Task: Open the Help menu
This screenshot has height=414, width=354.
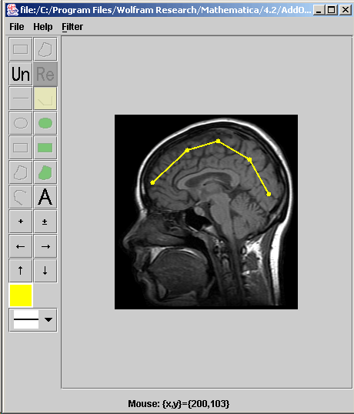Action: tap(43, 27)
